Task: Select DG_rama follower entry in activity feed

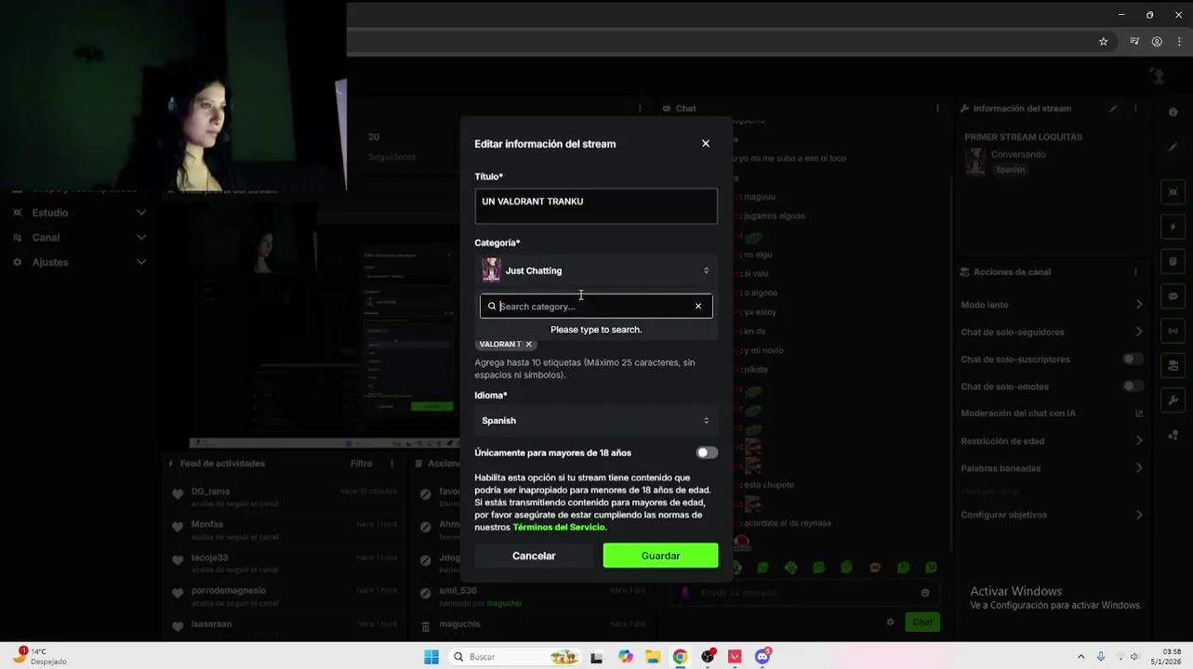Action: 283,496
